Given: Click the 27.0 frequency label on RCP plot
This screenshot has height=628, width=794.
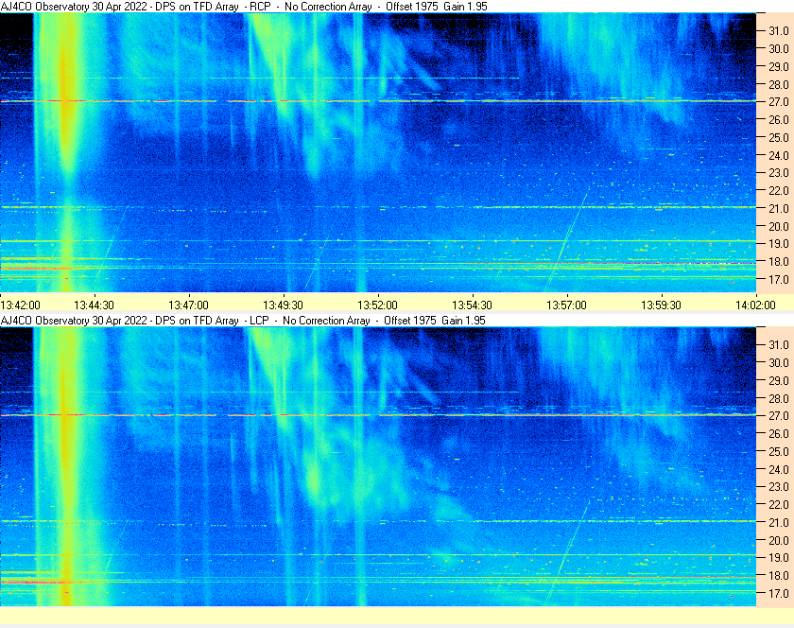Looking at the screenshot, I should coord(779,102).
